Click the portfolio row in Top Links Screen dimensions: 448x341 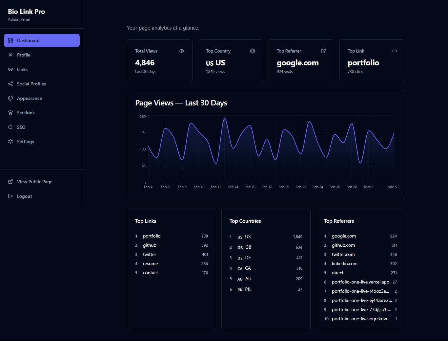pos(172,236)
